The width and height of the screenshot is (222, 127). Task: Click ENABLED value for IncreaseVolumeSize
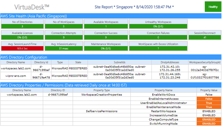pos(209,115)
